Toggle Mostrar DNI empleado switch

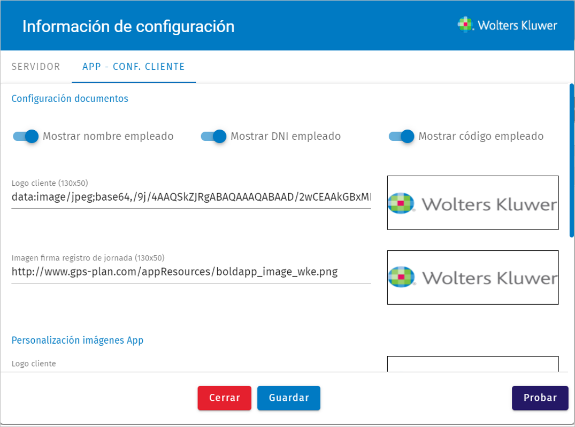(x=213, y=136)
